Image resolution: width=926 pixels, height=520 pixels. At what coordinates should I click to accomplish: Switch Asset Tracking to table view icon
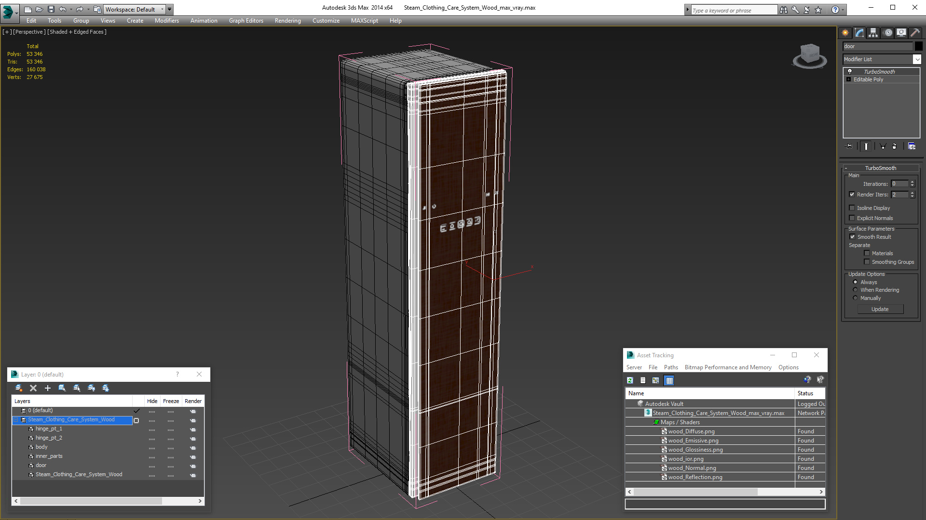tap(669, 380)
